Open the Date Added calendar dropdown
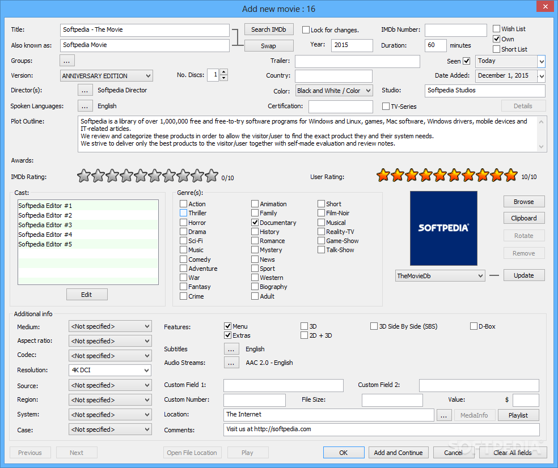Viewport: 558px width, 468px height. coord(542,76)
